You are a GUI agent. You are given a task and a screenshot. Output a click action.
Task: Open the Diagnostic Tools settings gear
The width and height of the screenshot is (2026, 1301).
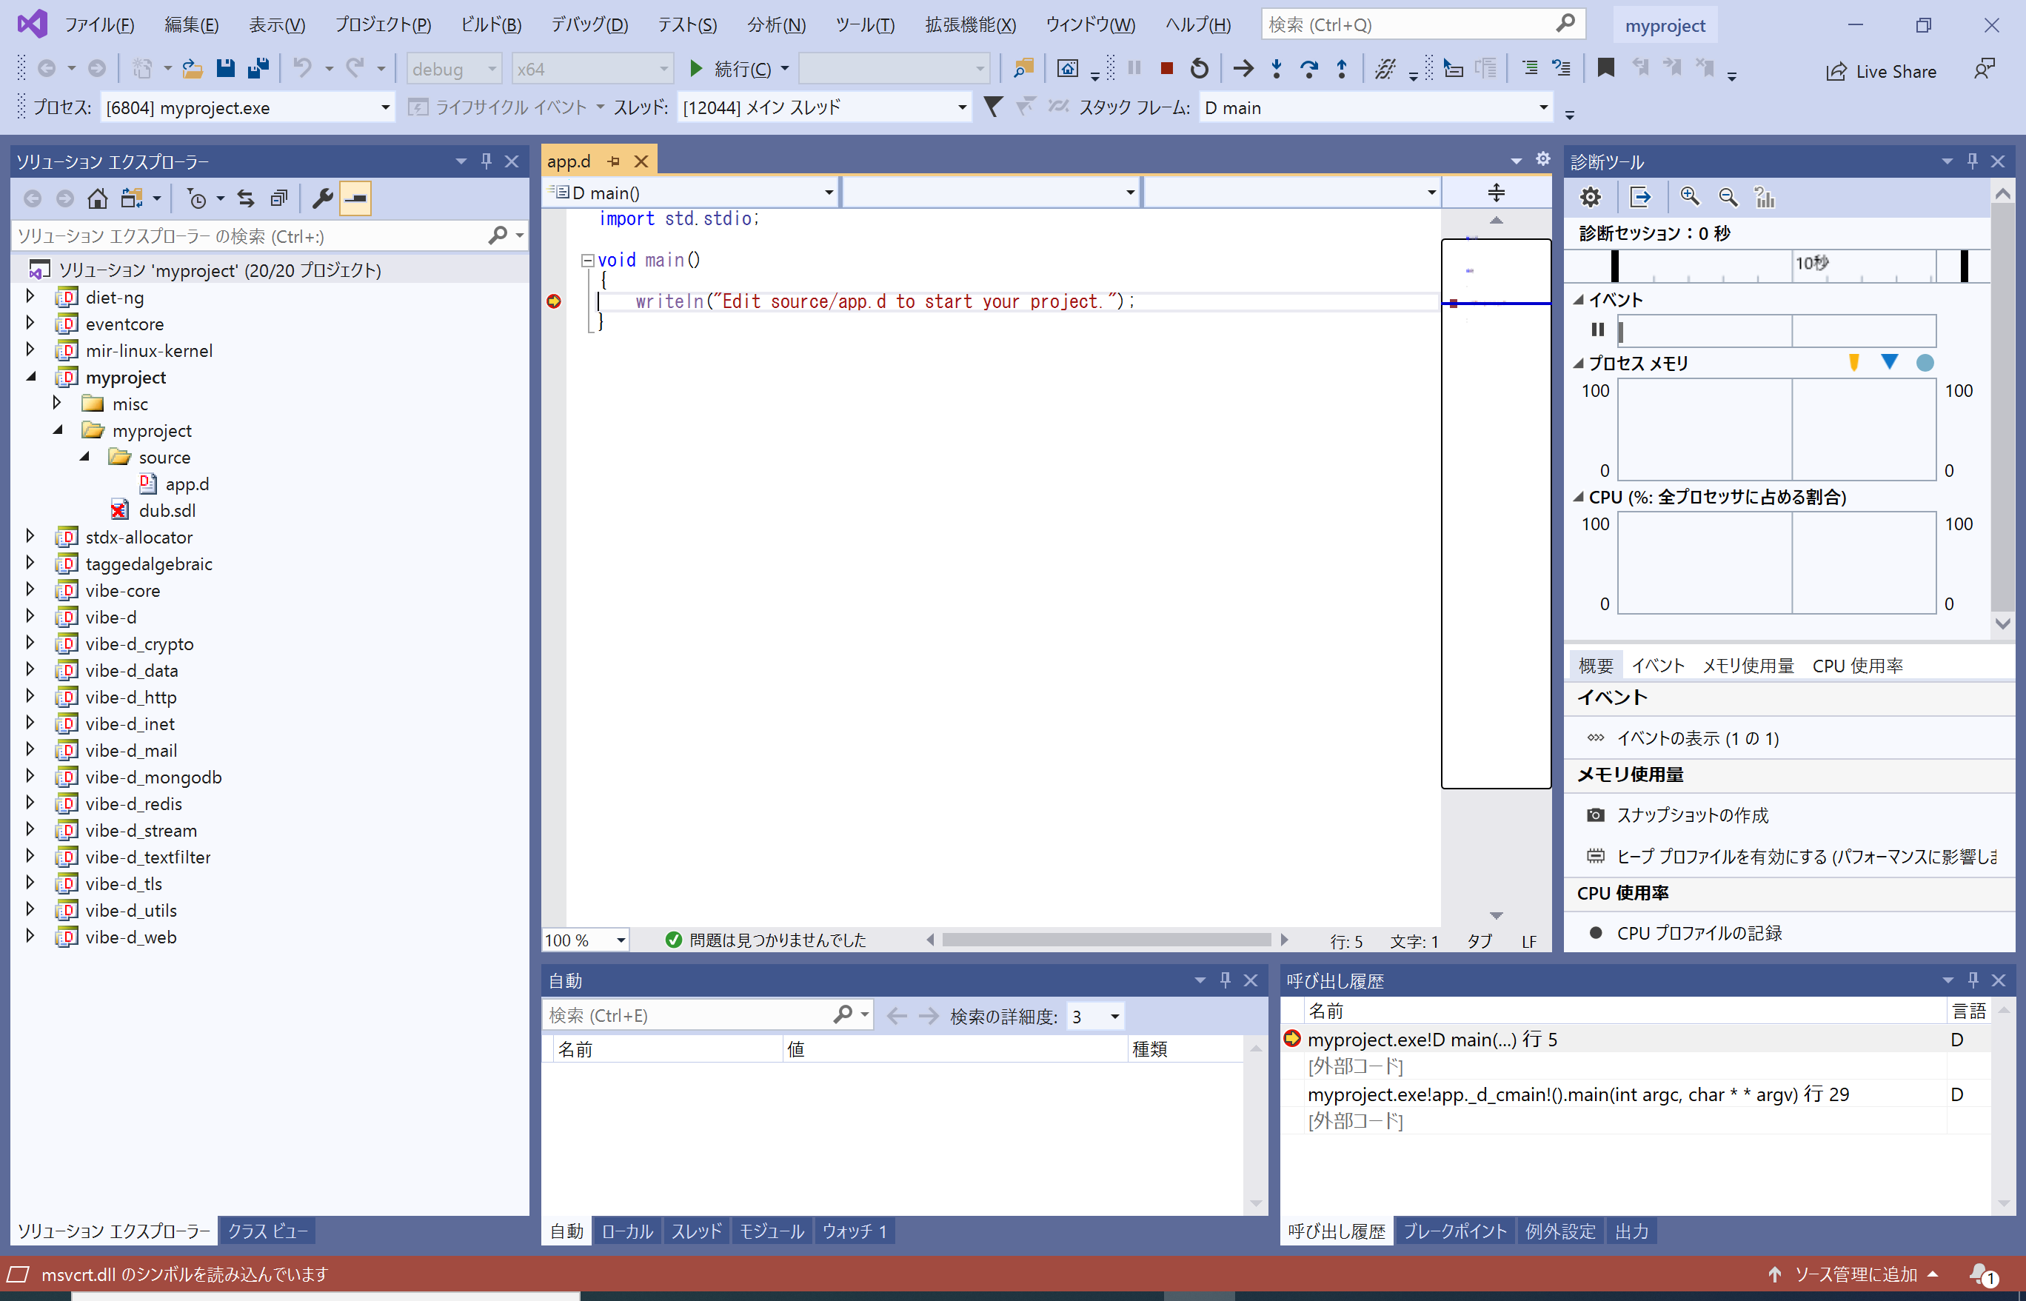point(1591,198)
